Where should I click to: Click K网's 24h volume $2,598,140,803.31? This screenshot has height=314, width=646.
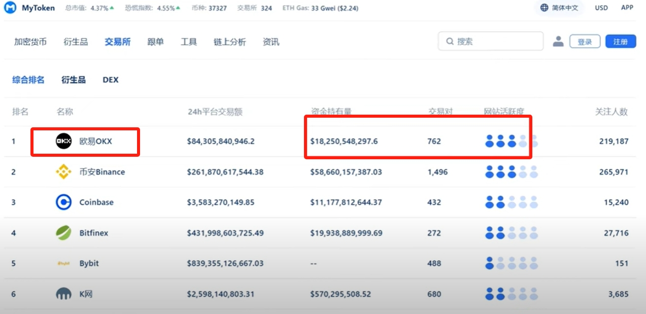(221, 294)
